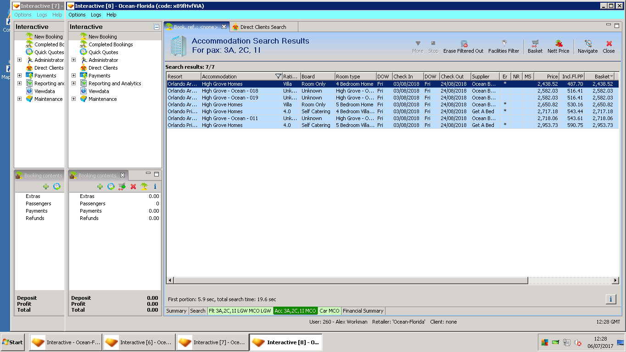Click the Erase Filtered Out toolbar icon
Screen dimensions: 626x352
click(x=464, y=44)
